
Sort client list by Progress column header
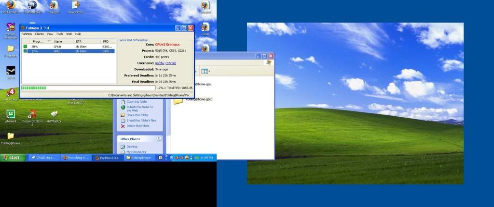click(41, 41)
